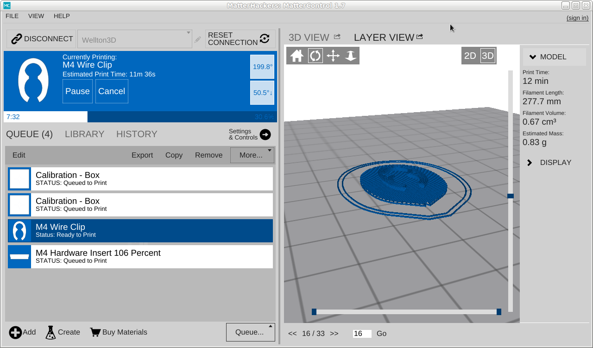Click the Add plus icon

tap(15, 332)
